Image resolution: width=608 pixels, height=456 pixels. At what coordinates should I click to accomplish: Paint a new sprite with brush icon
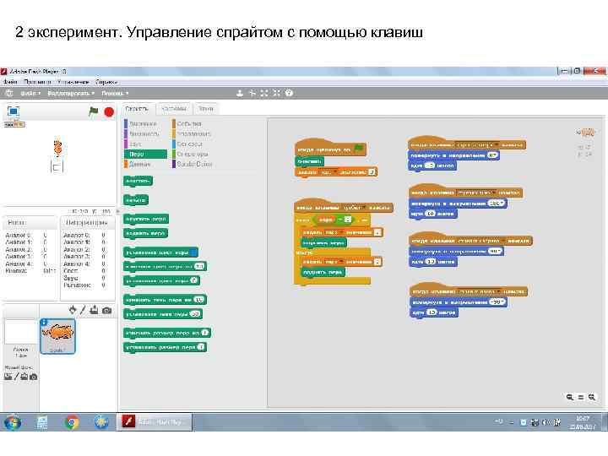(x=83, y=310)
